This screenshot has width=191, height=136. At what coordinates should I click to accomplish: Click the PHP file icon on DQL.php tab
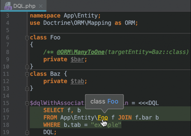[x=8, y=6]
